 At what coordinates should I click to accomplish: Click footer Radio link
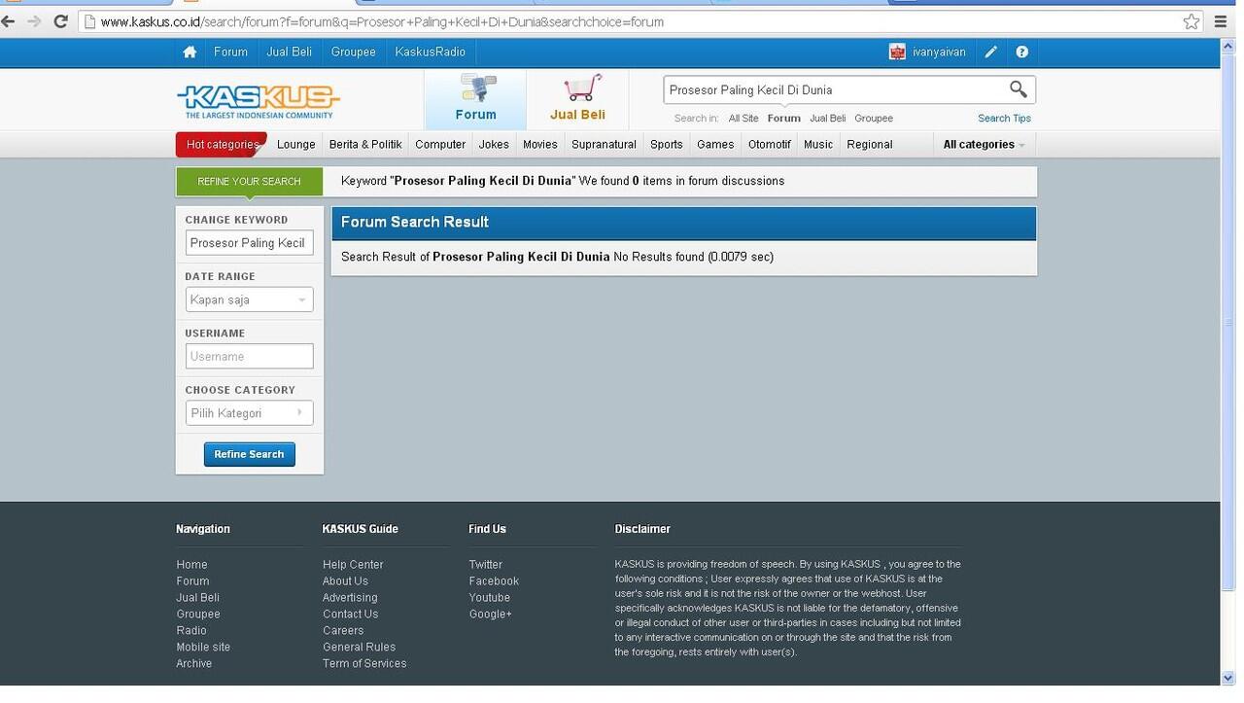tap(191, 631)
